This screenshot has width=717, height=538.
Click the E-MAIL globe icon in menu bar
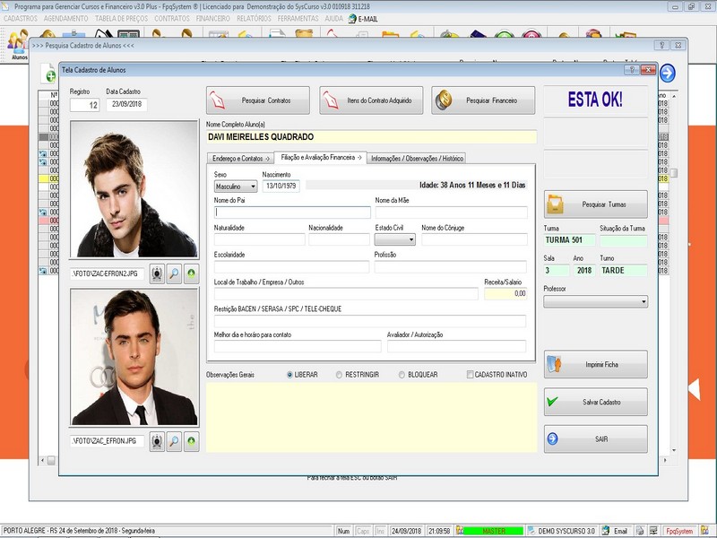pyautogui.click(x=352, y=19)
